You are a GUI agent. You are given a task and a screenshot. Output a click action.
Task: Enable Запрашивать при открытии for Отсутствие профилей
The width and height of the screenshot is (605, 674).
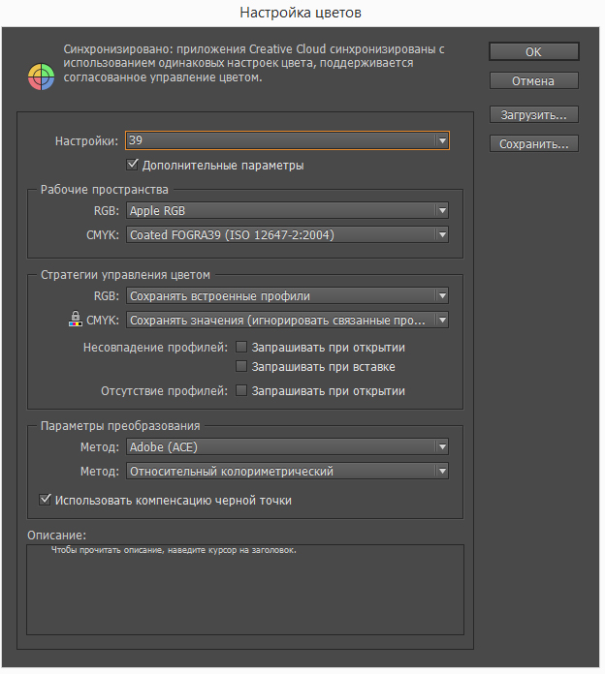pyautogui.click(x=241, y=390)
